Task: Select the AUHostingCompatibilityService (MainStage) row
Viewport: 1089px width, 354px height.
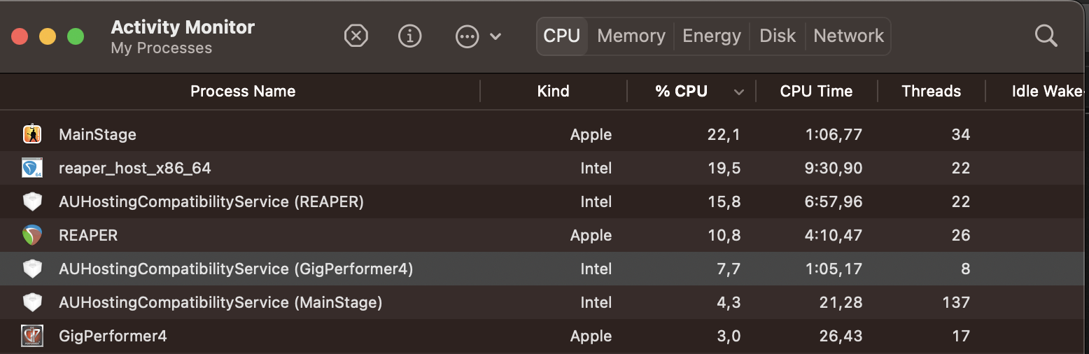Action: point(544,302)
